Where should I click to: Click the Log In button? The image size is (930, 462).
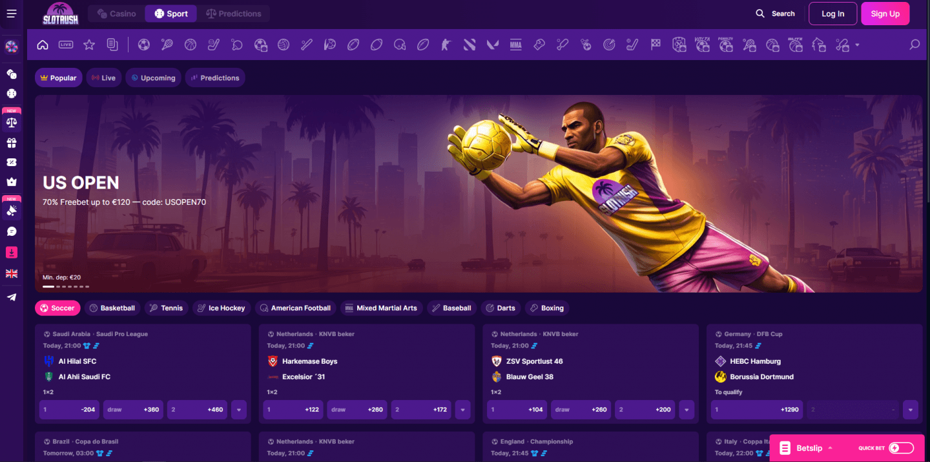[832, 14]
